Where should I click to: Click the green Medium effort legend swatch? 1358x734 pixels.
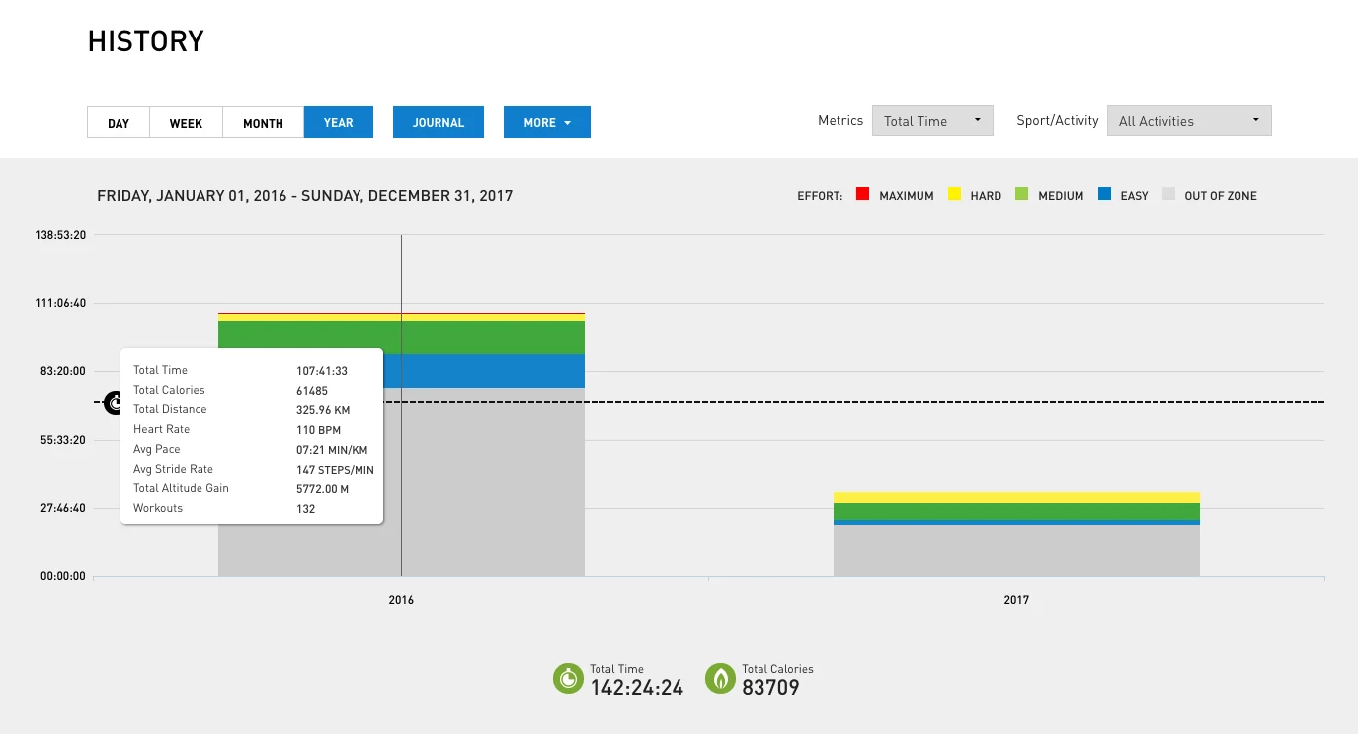pyautogui.click(x=1020, y=195)
